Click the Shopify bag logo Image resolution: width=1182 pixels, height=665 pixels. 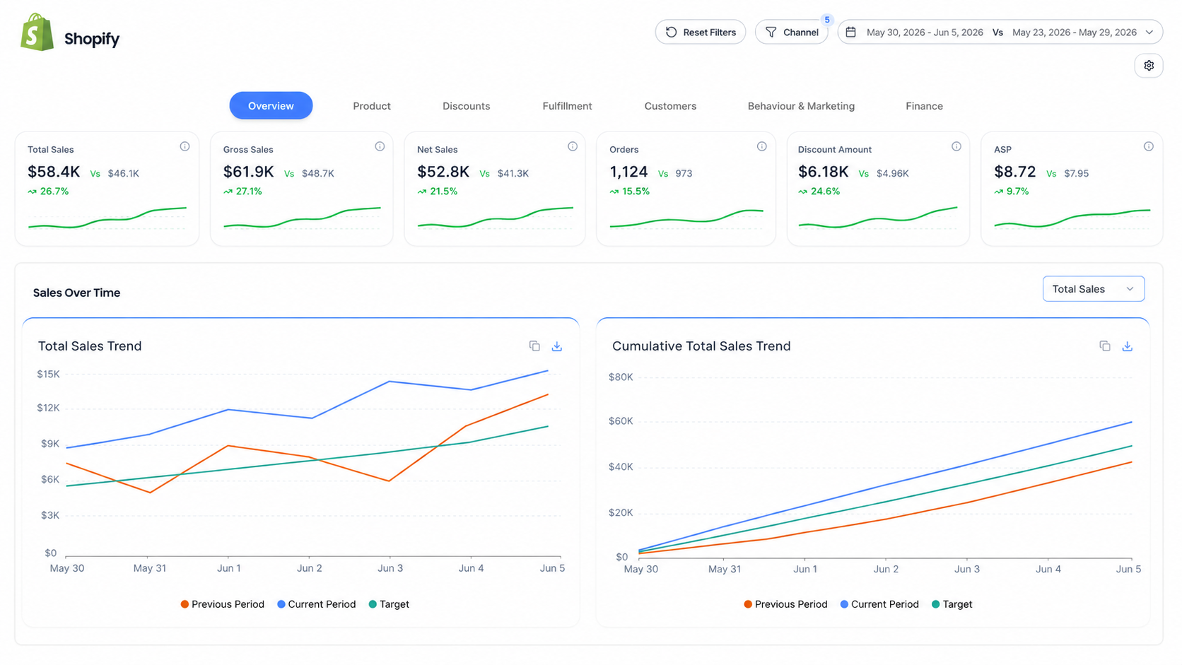click(37, 33)
